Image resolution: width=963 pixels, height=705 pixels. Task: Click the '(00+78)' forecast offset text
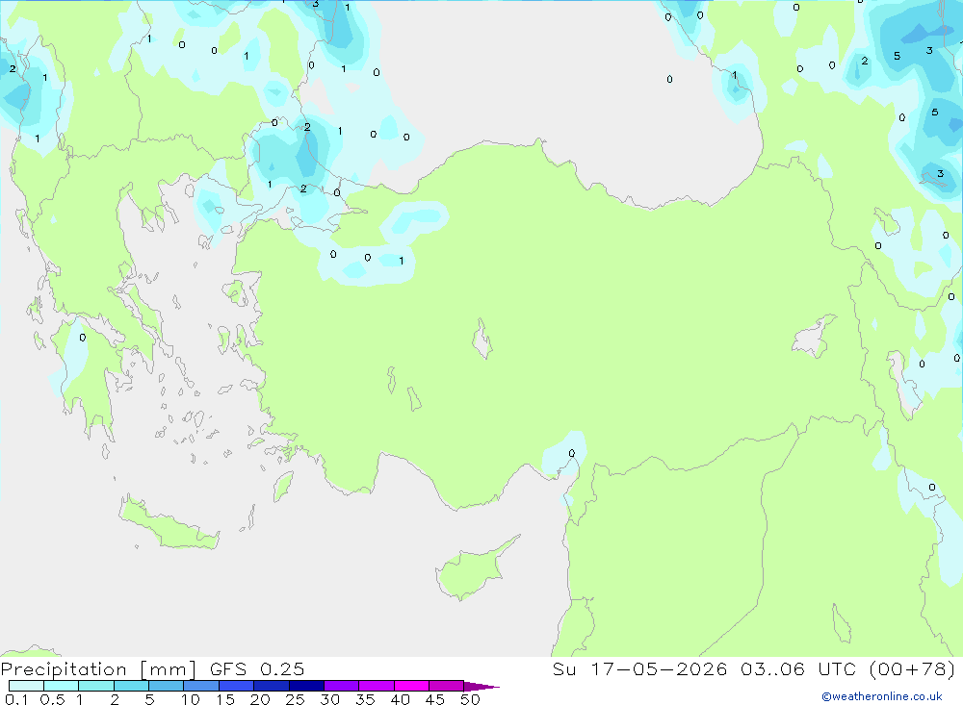coord(913,668)
